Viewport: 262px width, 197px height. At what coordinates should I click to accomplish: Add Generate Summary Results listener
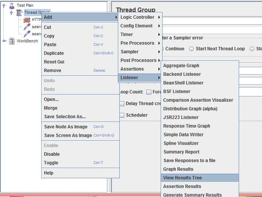(200, 194)
